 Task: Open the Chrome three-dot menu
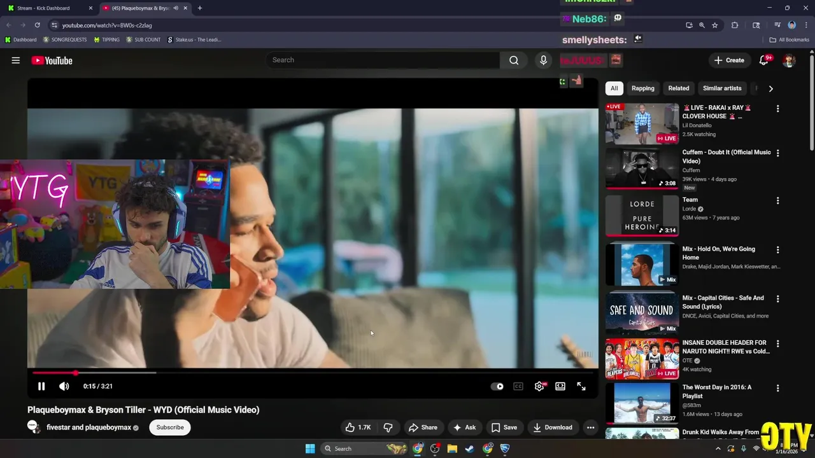click(x=805, y=25)
